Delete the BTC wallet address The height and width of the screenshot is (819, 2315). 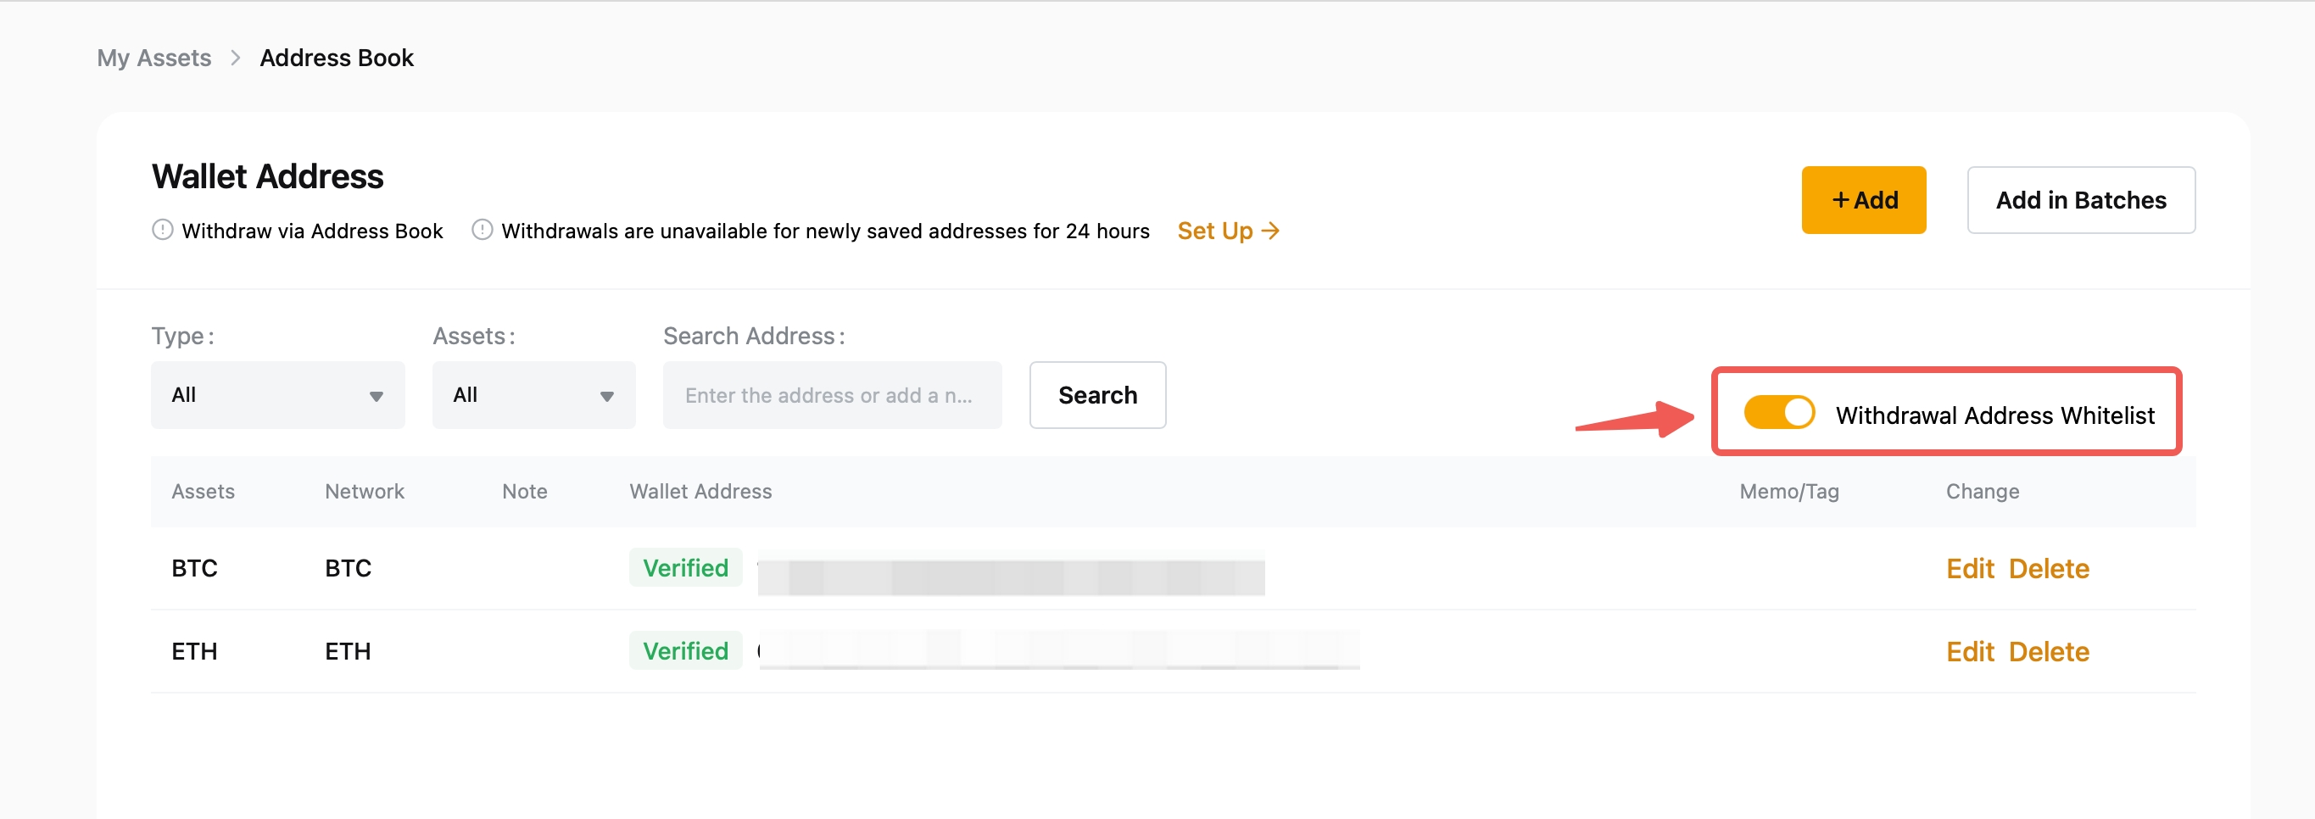(x=2048, y=568)
